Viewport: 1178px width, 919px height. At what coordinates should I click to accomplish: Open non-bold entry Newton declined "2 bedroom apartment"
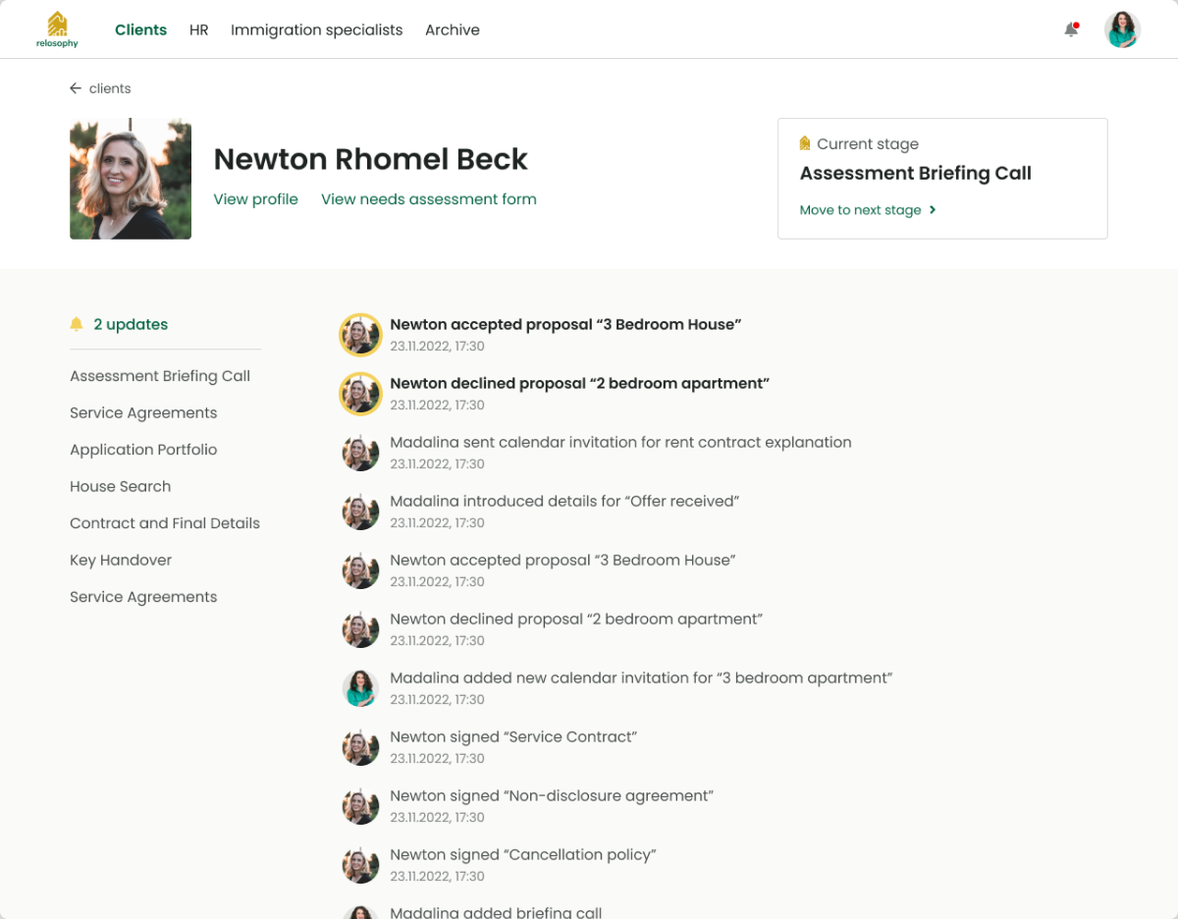576,619
